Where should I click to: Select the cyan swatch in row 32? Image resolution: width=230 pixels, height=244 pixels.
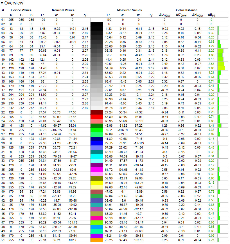tap(97, 156)
